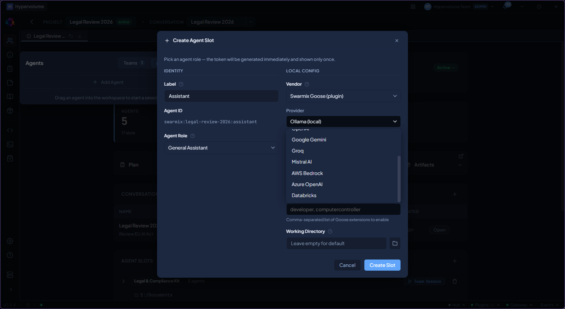Open the clipboard-check tasks sidebar icon
The height and width of the screenshot is (309, 565).
tap(10, 69)
